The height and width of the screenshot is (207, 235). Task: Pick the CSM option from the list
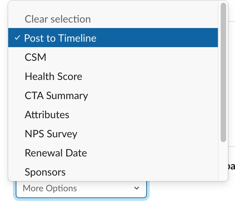[x=113, y=57]
